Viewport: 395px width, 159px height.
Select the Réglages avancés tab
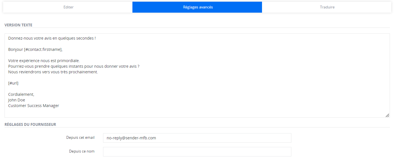197,7
